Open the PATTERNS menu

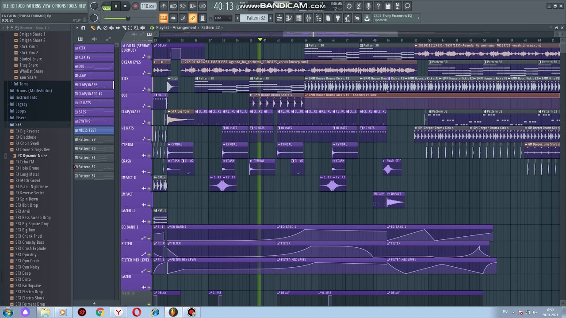click(34, 6)
